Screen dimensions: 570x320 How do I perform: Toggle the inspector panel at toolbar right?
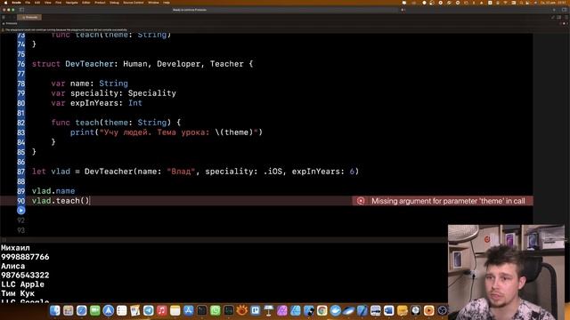[564, 10]
